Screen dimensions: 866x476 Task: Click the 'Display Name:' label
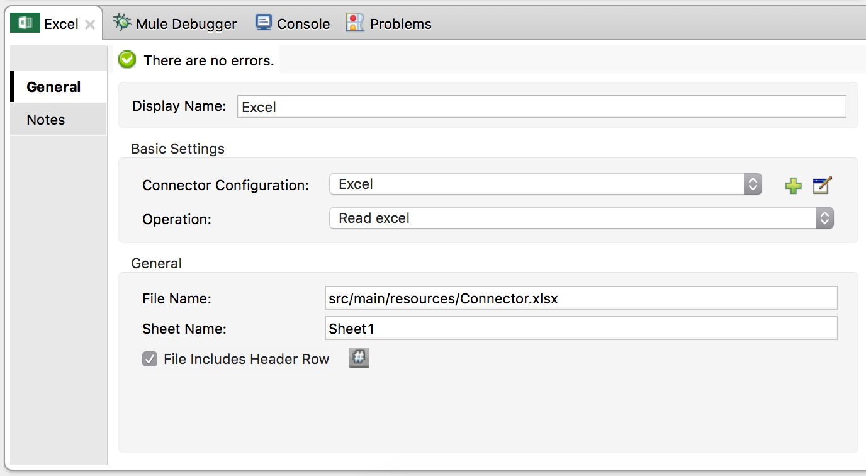tap(179, 106)
